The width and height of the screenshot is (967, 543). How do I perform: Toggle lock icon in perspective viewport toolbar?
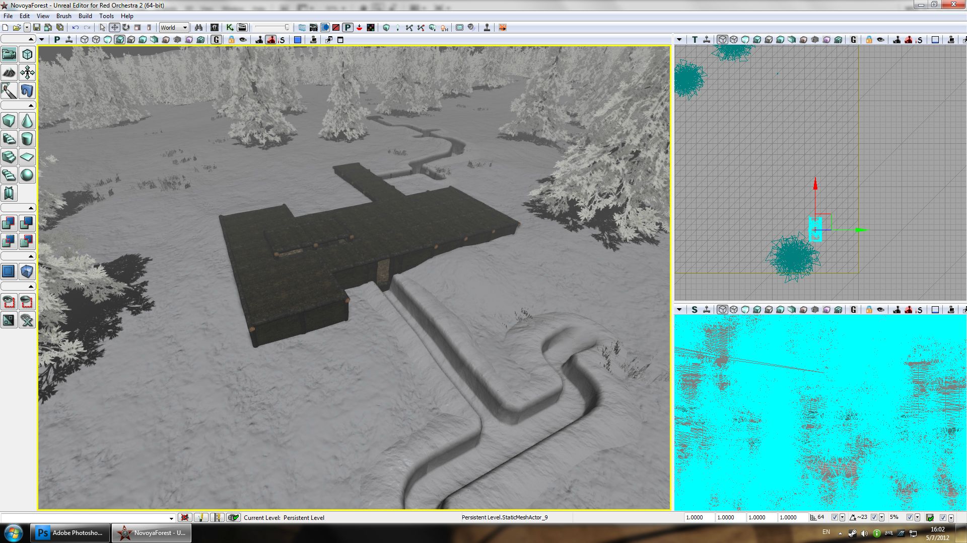pyautogui.click(x=231, y=40)
